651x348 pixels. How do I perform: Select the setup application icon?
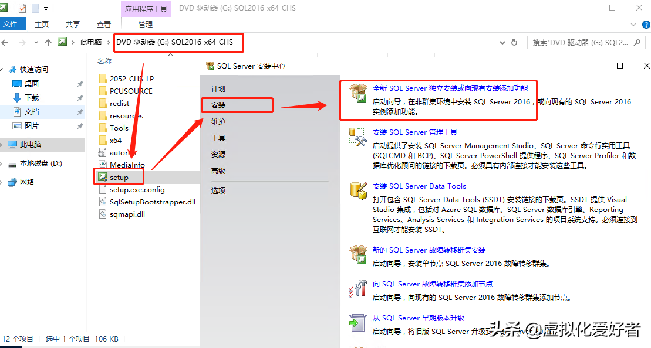click(103, 178)
